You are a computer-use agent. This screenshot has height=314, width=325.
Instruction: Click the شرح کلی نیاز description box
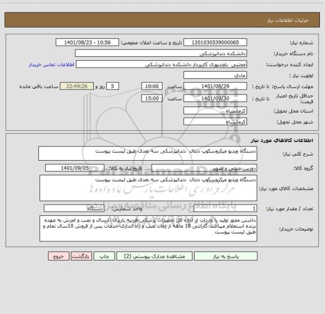click(x=148, y=153)
